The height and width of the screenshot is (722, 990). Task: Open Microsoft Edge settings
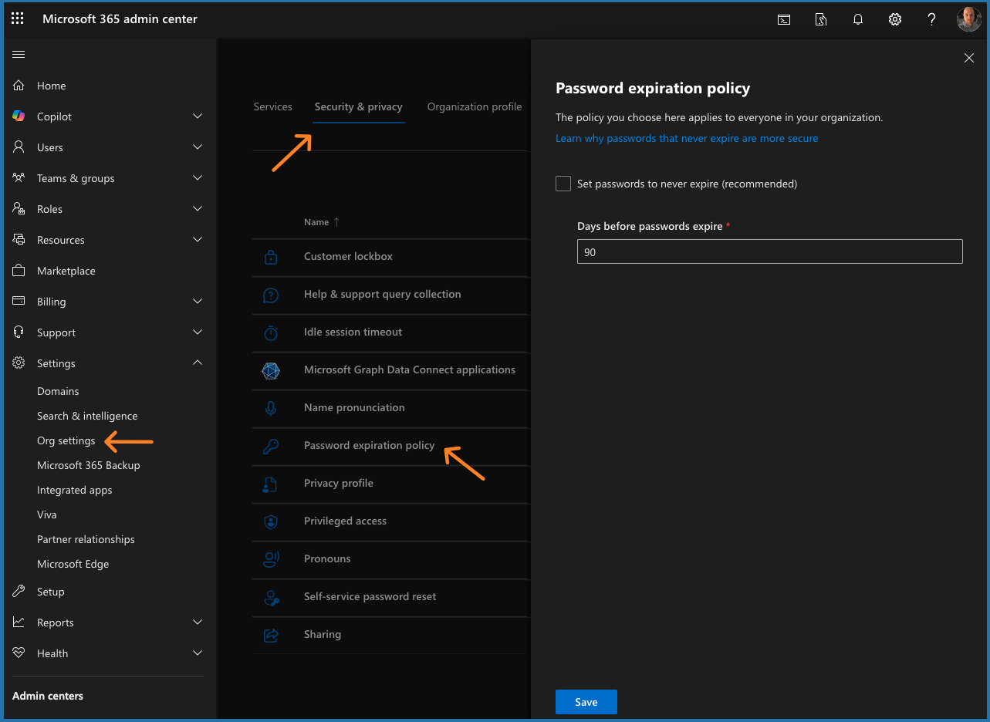click(73, 564)
